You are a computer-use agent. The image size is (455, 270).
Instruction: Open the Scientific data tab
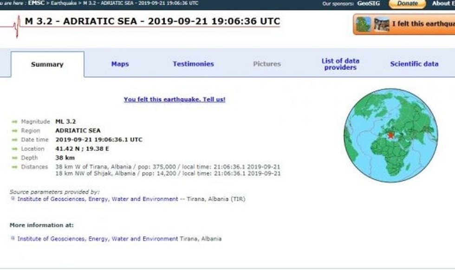point(414,64)
